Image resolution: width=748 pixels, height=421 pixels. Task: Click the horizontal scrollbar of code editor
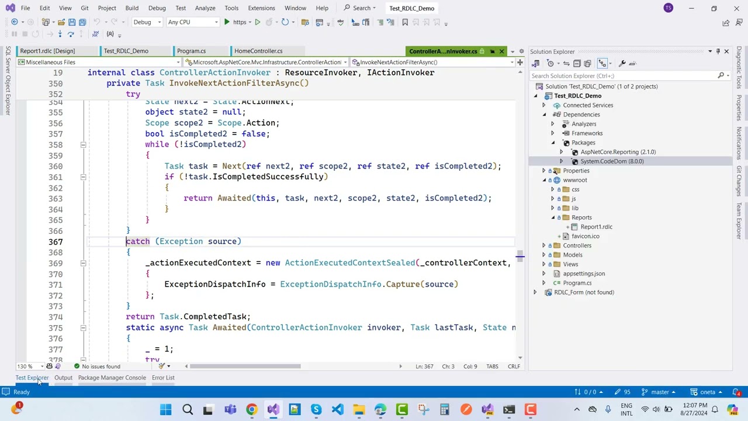click(245, 367)
